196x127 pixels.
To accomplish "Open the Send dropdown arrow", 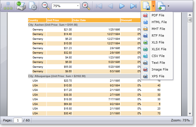I will tap(169, 6).
